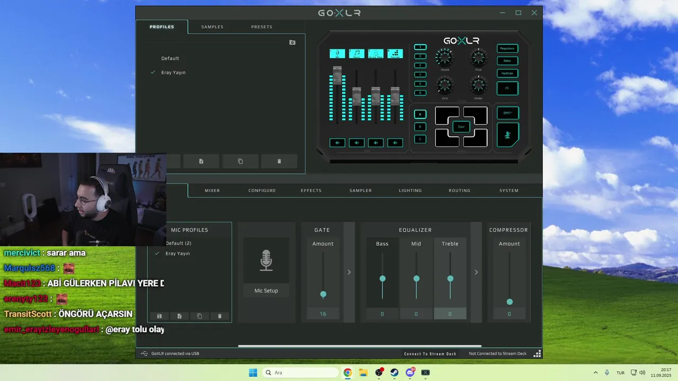The width and height of the screenshot is (678, 381).
Task: Select sampler bank A button
Action: [x=420, y=114]
